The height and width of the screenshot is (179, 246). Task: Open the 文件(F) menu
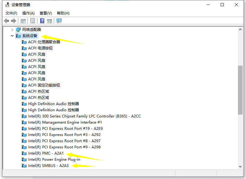click(11, 13)
